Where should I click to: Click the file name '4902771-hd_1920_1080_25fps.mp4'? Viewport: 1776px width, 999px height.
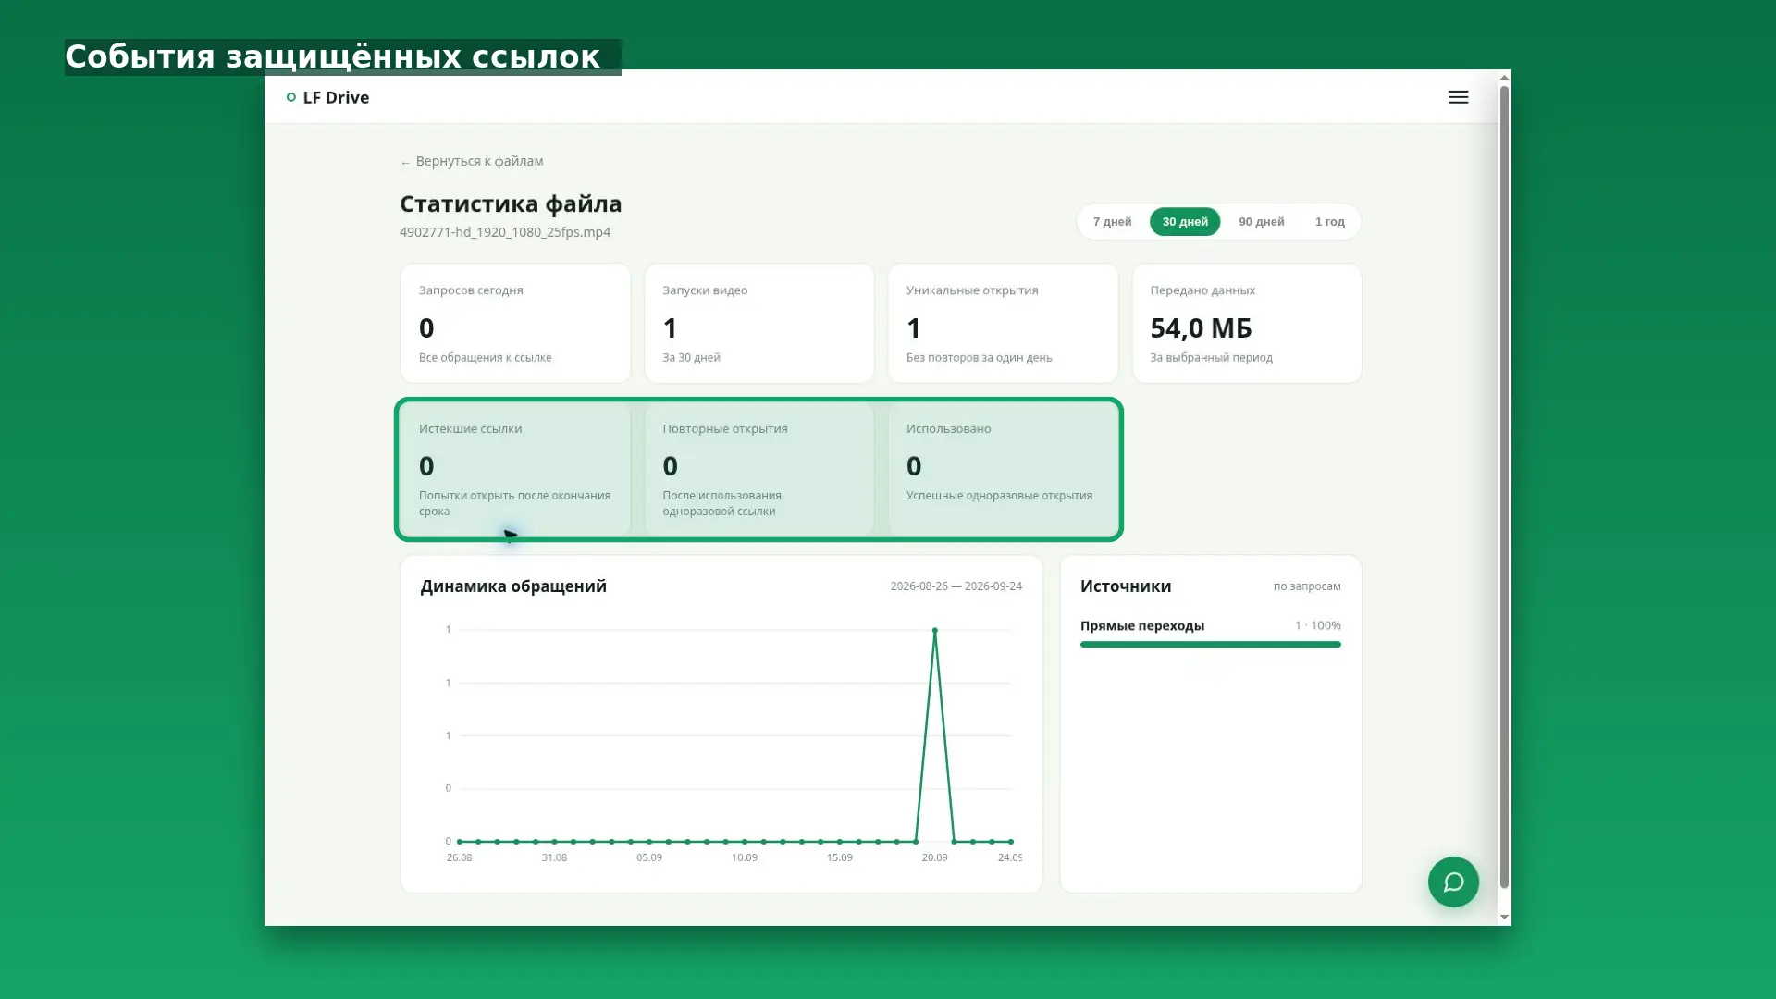505,232
